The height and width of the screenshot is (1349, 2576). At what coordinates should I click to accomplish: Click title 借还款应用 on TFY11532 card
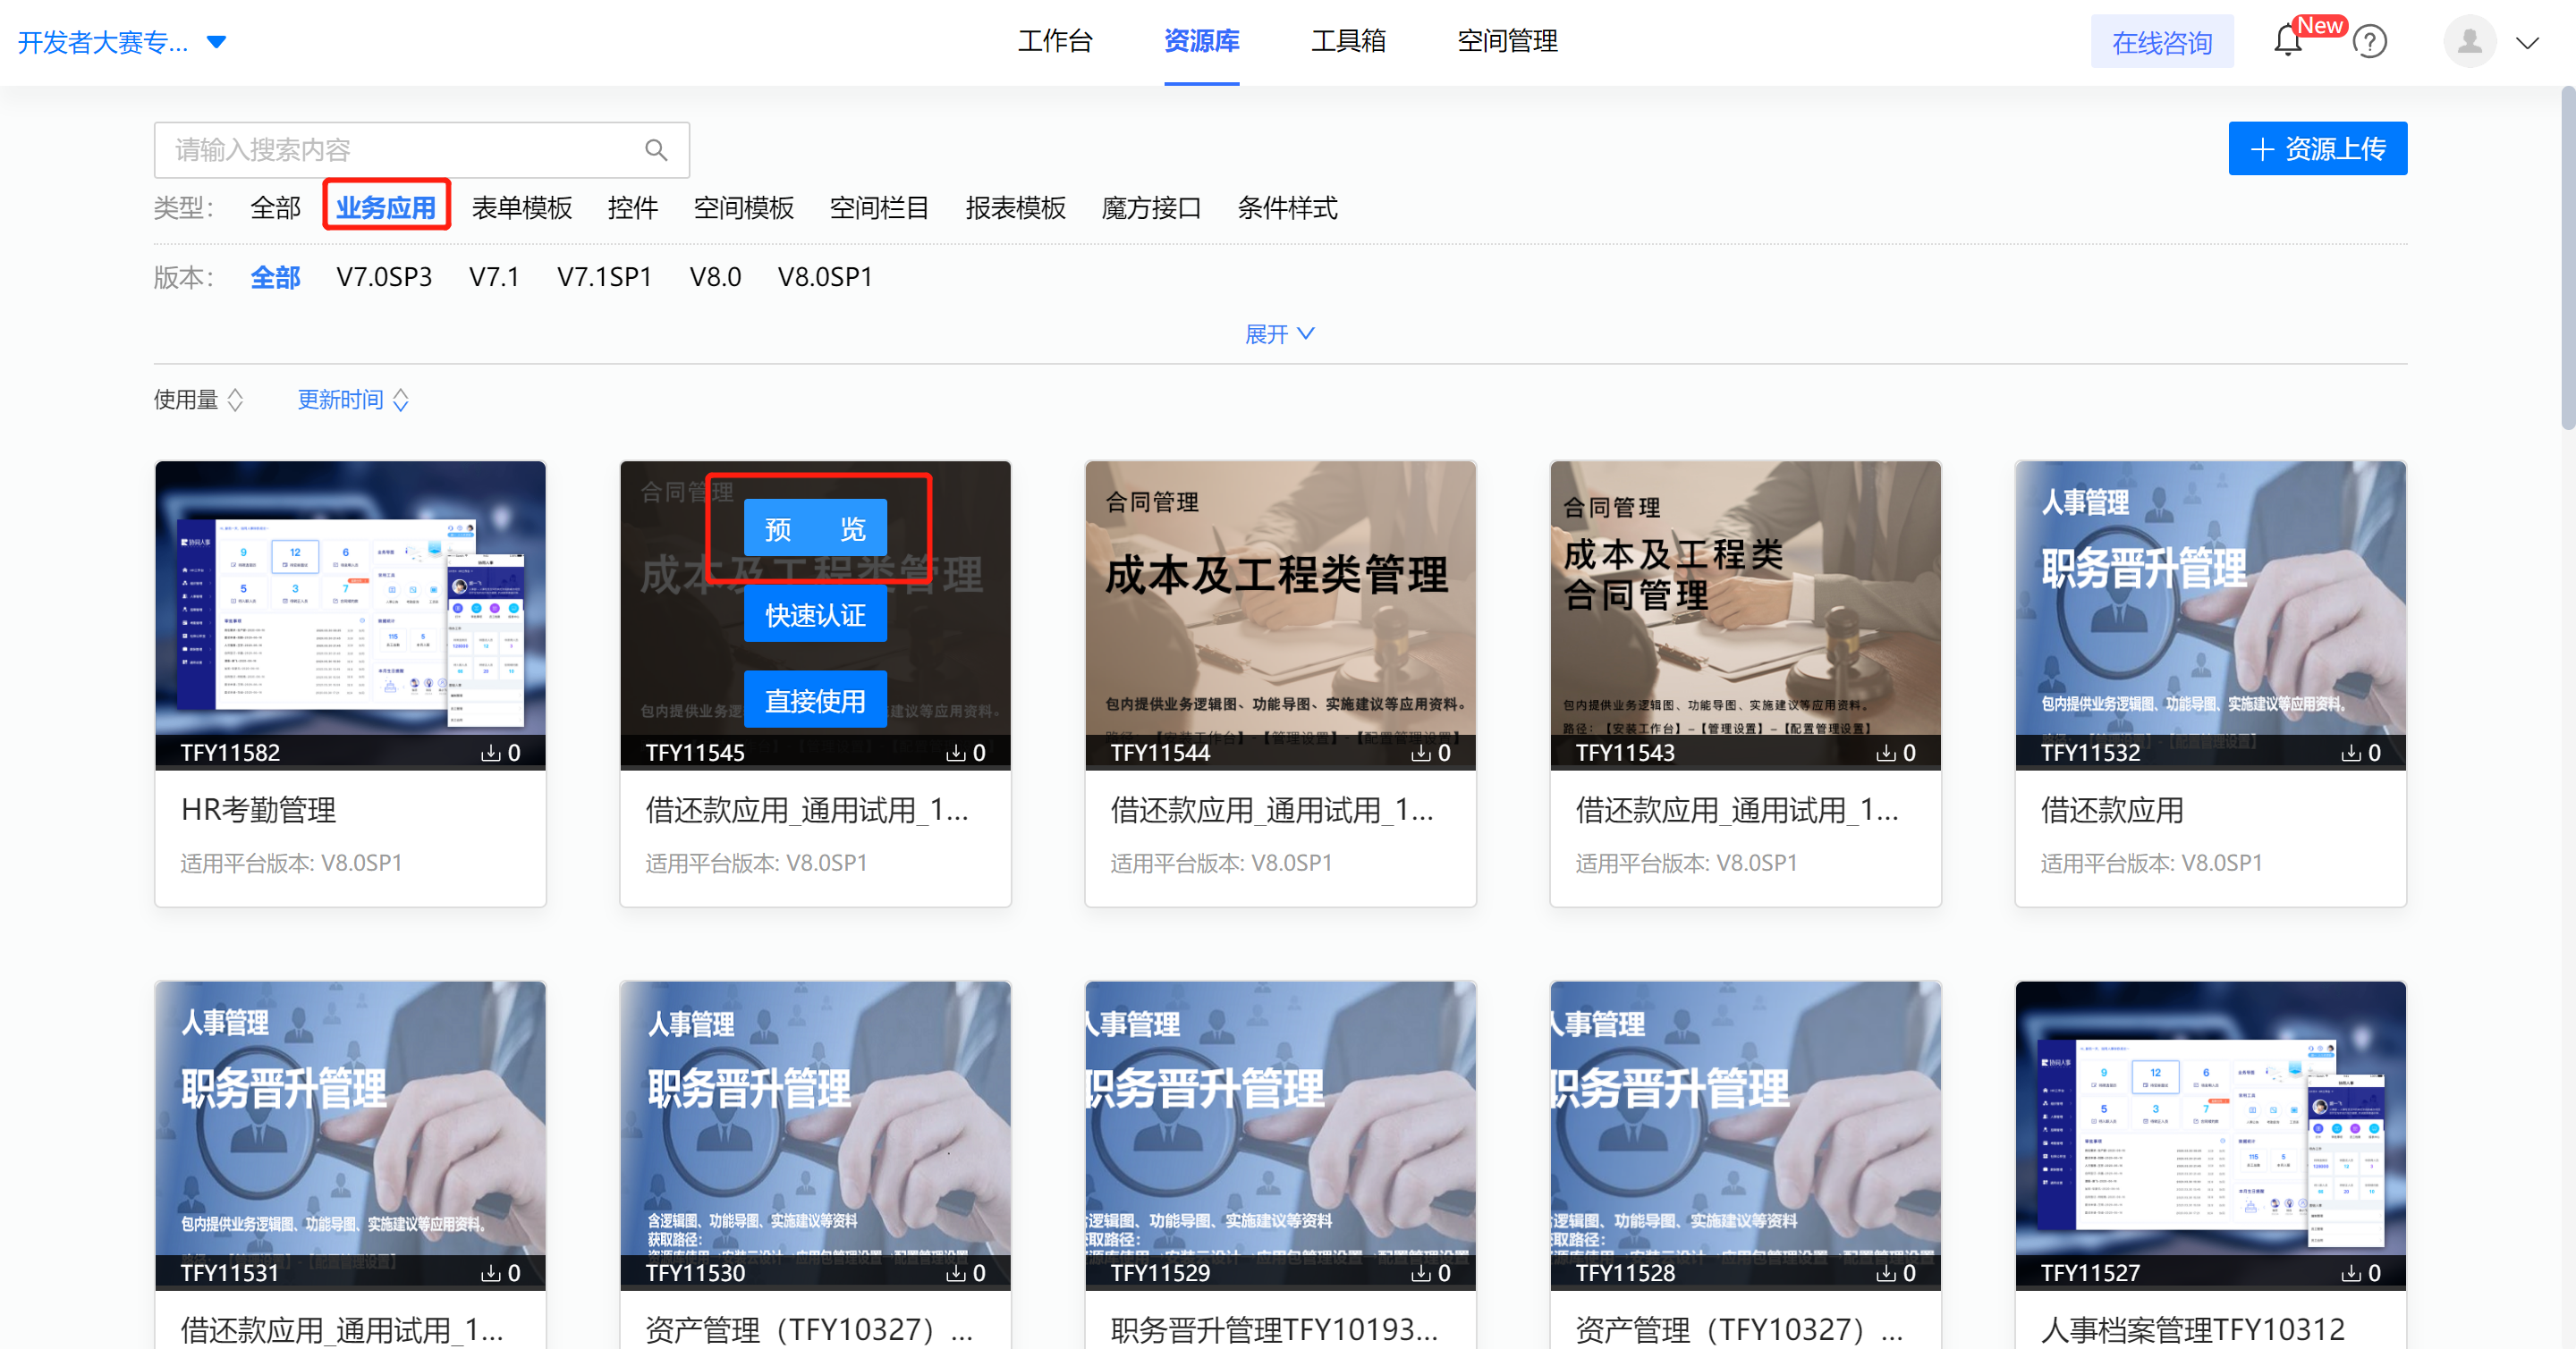tap(2111, 811)
